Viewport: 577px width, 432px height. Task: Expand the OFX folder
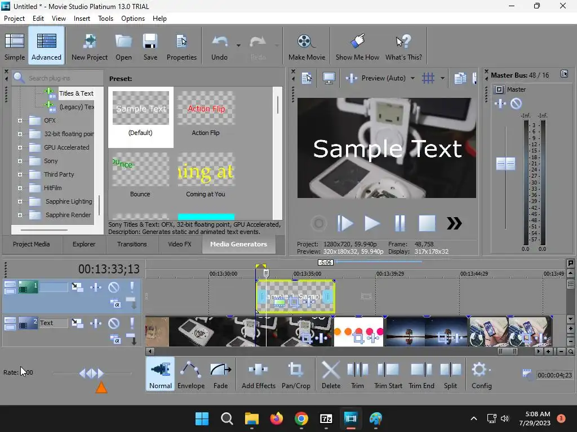tap(20, 120)
